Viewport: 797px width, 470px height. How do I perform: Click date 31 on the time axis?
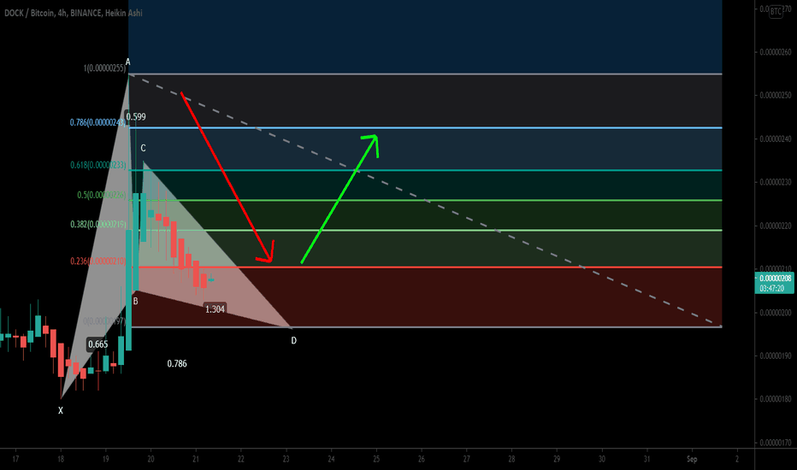pos(647,459)
